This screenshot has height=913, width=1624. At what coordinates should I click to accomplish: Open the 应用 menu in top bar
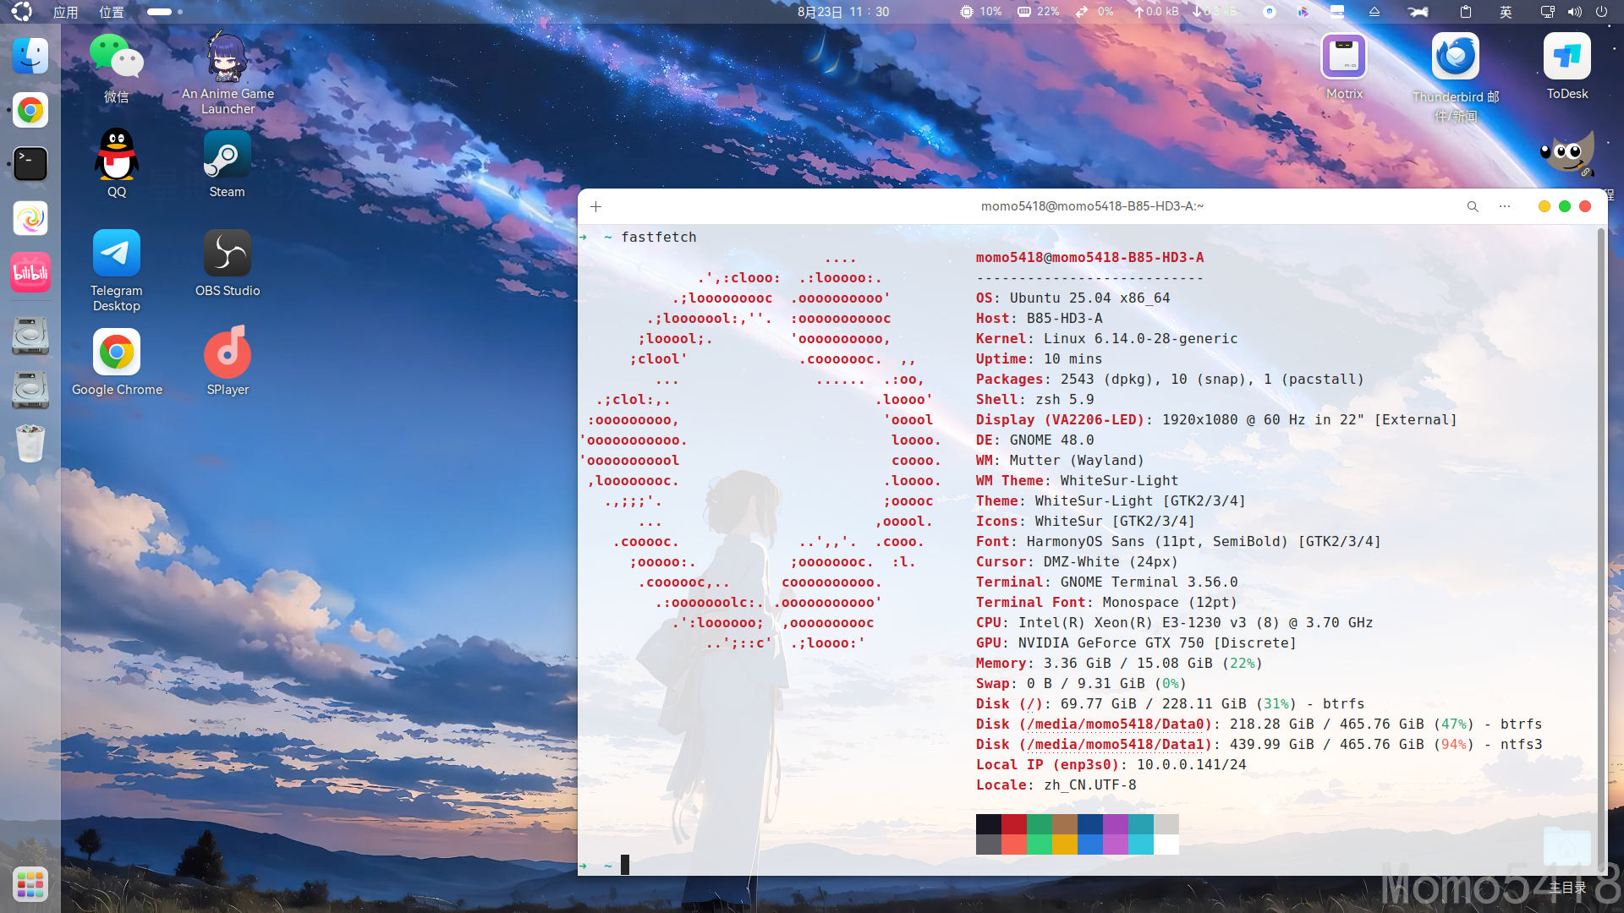pos(65,12)
